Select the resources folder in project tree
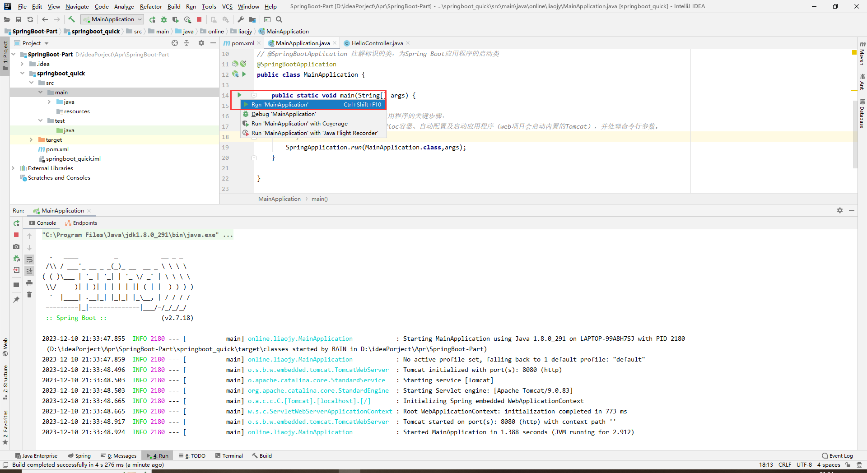 [73, 111]
